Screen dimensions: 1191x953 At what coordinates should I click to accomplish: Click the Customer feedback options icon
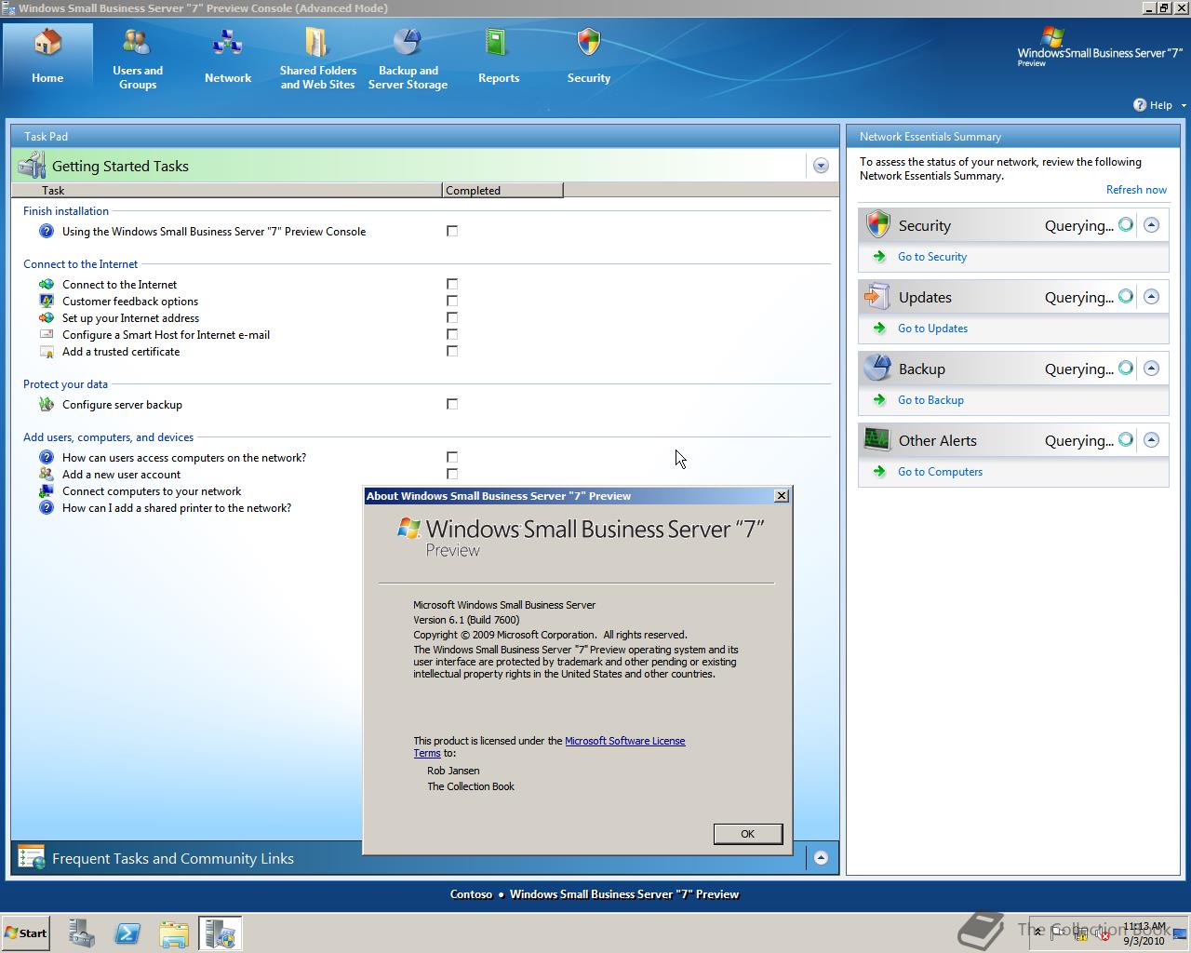47,302
